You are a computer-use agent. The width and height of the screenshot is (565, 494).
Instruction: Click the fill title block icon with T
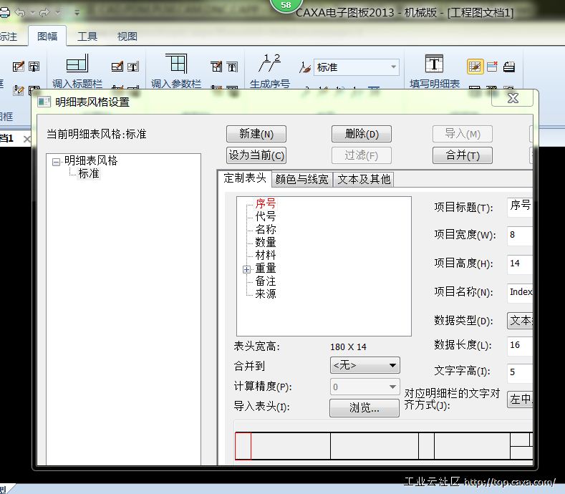(133, 67)
